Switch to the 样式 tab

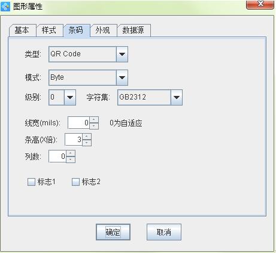49,31
